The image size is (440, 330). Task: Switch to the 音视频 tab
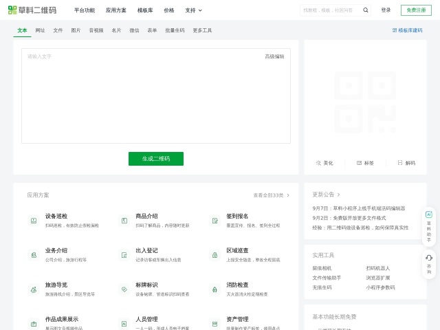(96, 30)
